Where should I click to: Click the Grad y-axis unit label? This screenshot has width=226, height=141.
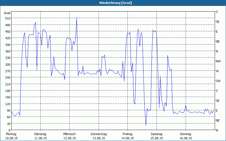7,13
